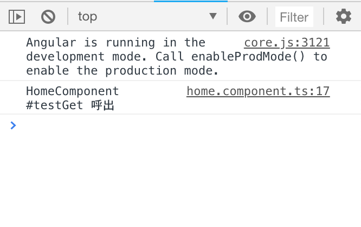
Task: Open the 'top' JavaScript context selector
Action: [147, 17]
